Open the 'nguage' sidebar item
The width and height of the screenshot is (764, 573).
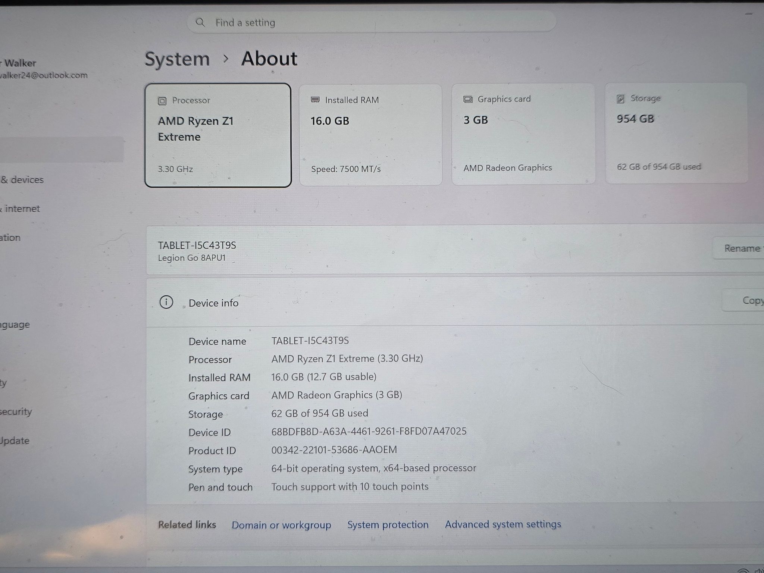(15, 325)
